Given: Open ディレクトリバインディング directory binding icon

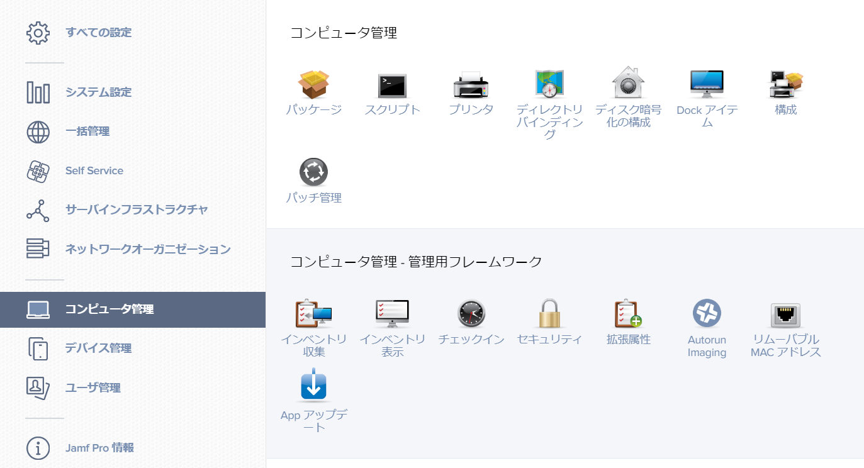Looking at the screenshot, I should [549, 84].
